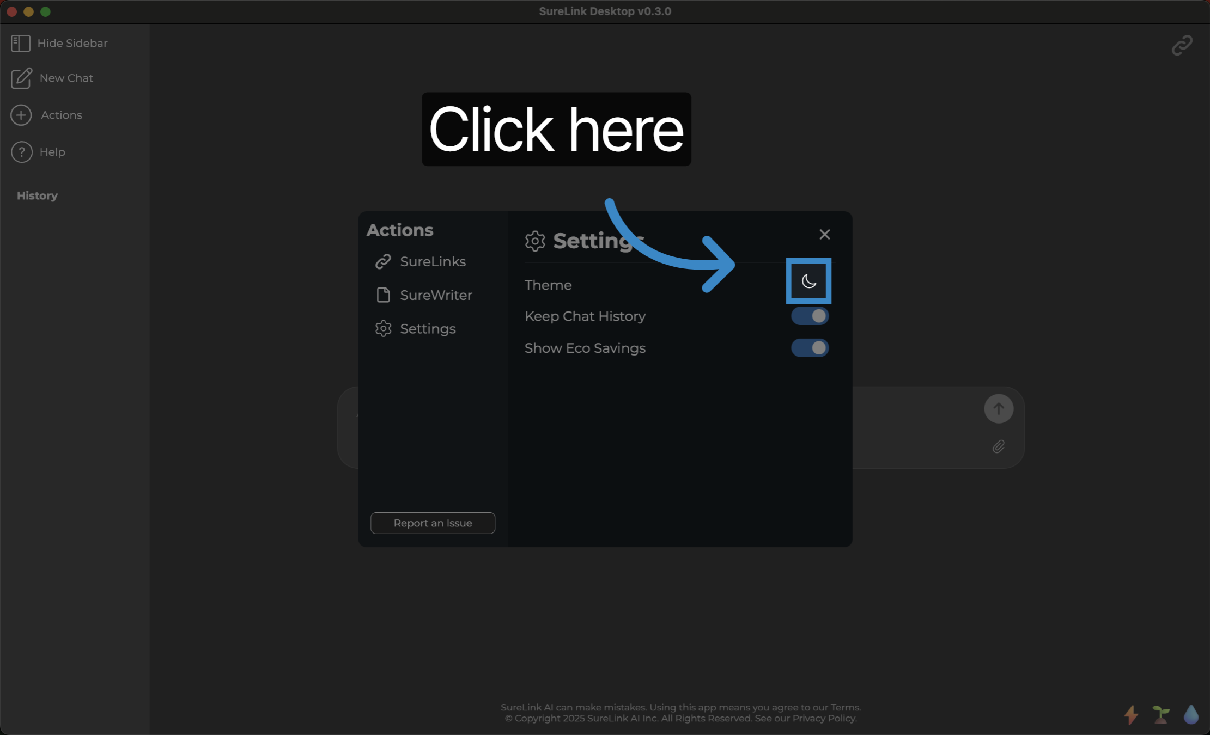Click the Actions heading in dialog
Viewport: 1210px width, 735px height.
pos(400,230)
